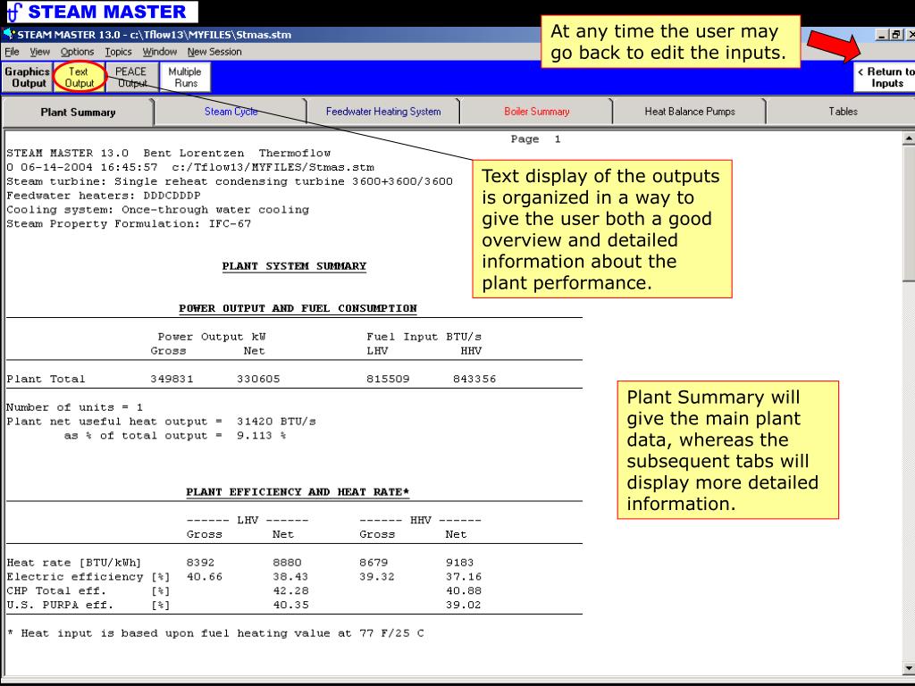Click U.S. PURPA eff. value 39.02

(x=464, y=606)
